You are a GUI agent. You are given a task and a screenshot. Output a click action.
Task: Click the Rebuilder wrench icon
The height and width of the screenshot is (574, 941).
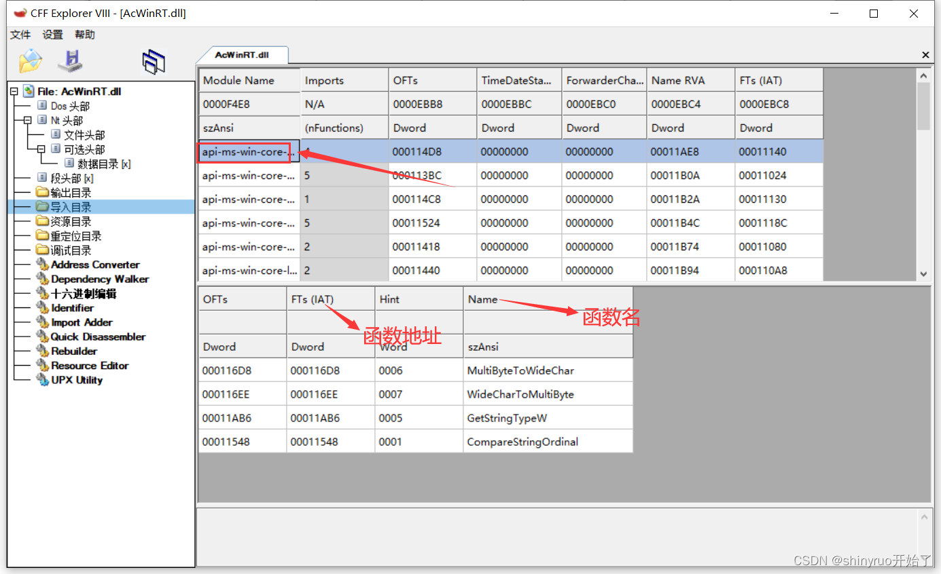42,351
